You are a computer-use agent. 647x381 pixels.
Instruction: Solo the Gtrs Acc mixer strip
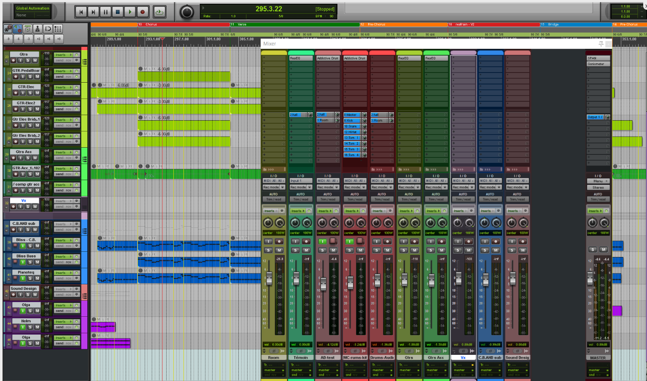coord(430,250)
